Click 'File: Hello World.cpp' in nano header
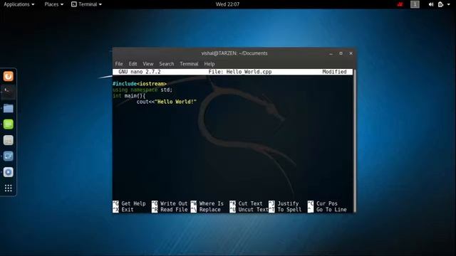The image size is (456, 256). [240, 72]
